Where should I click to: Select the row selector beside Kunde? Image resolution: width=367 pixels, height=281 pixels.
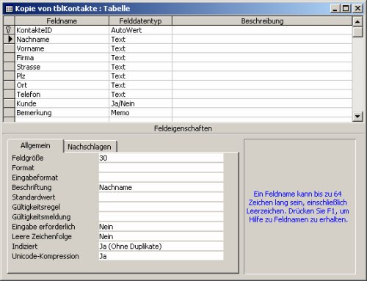tap(9, 103)
